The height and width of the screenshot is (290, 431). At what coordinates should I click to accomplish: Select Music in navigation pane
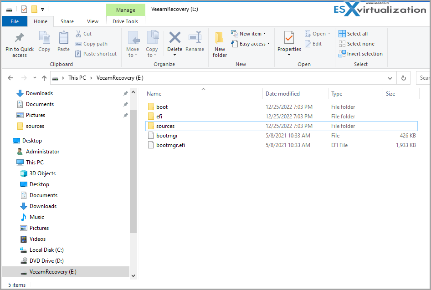pyautogui.click(x=37, y=217)
